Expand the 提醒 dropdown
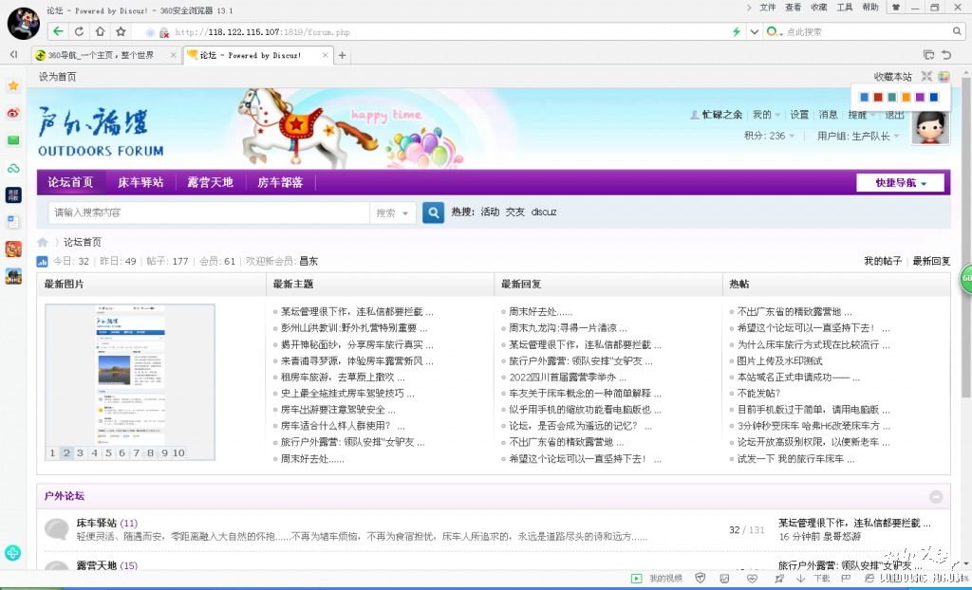 pos(862,115)
